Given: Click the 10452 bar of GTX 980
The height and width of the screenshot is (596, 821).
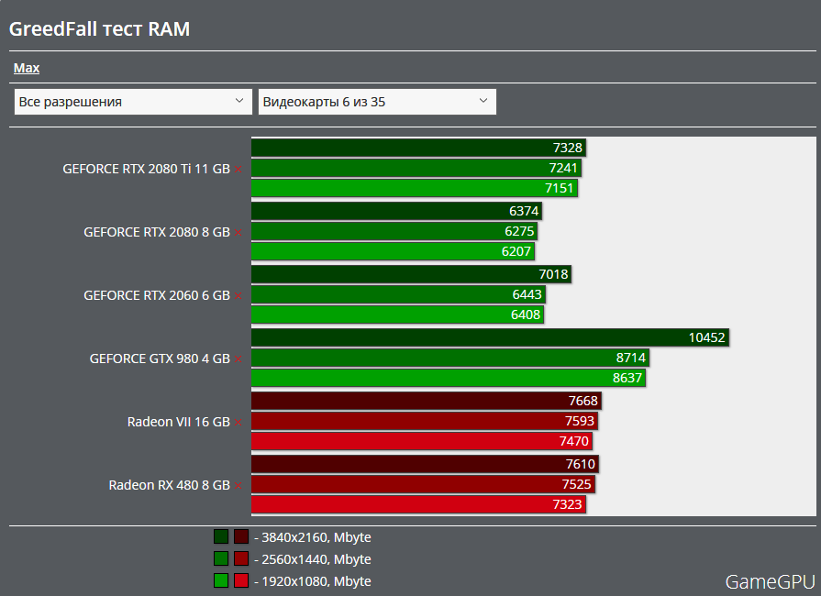Looking at the screenshot, I should [x=490, y=337].
